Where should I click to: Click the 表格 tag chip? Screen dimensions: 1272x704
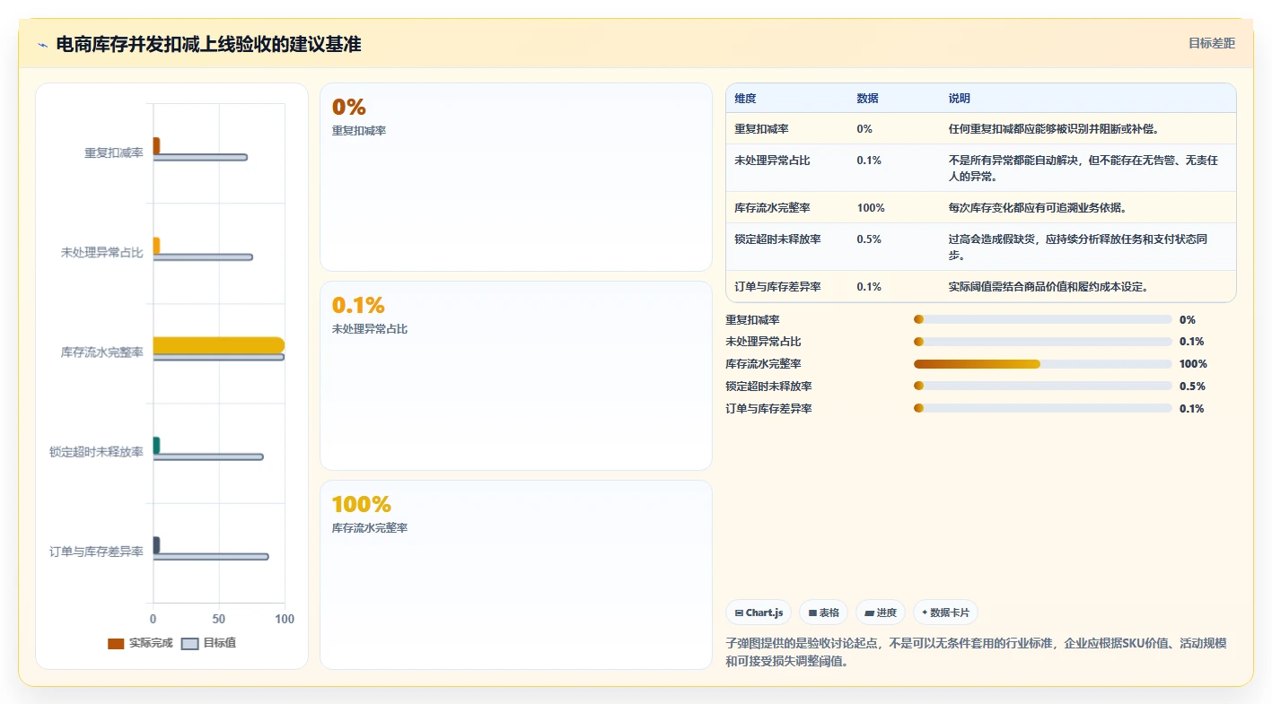click(x=823, y=613)
